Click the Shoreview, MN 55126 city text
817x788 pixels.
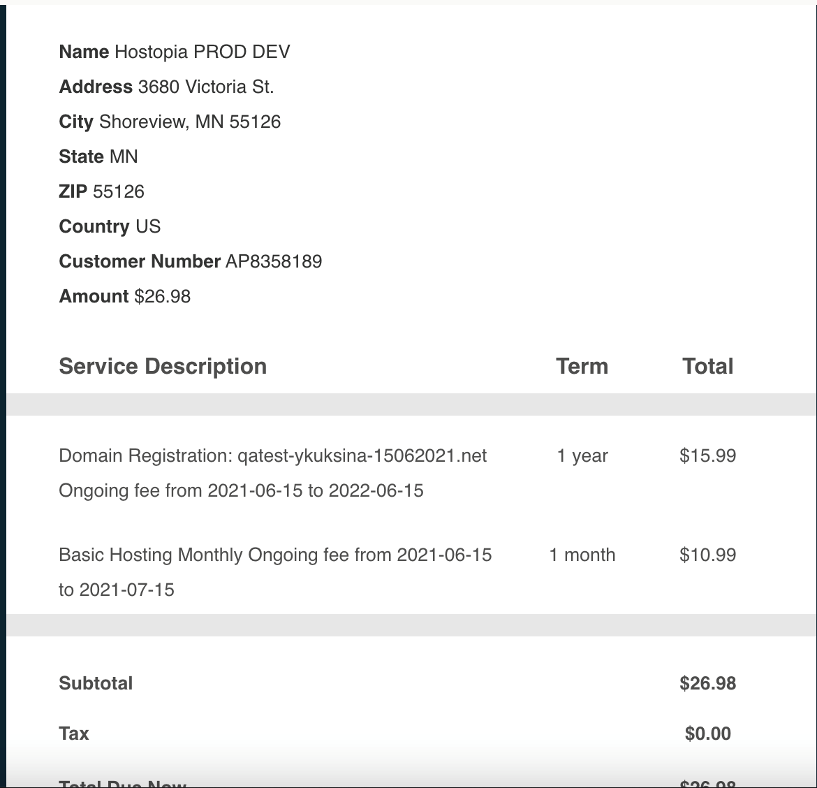pyautogui.click(x=190, y=122)
